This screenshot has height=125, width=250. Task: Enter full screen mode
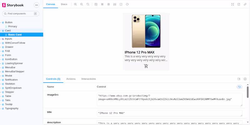click(x=232, y=4)
